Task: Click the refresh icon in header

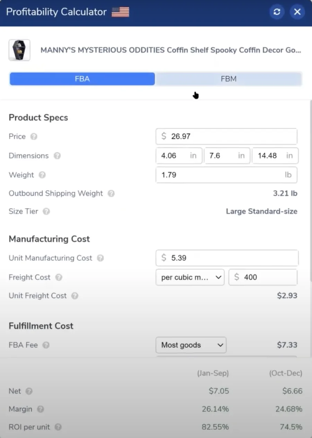Action: [277, 12]
